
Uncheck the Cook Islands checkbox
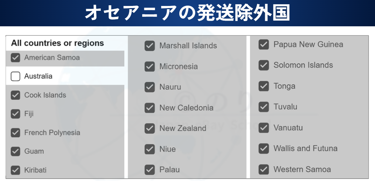point(15,95)
